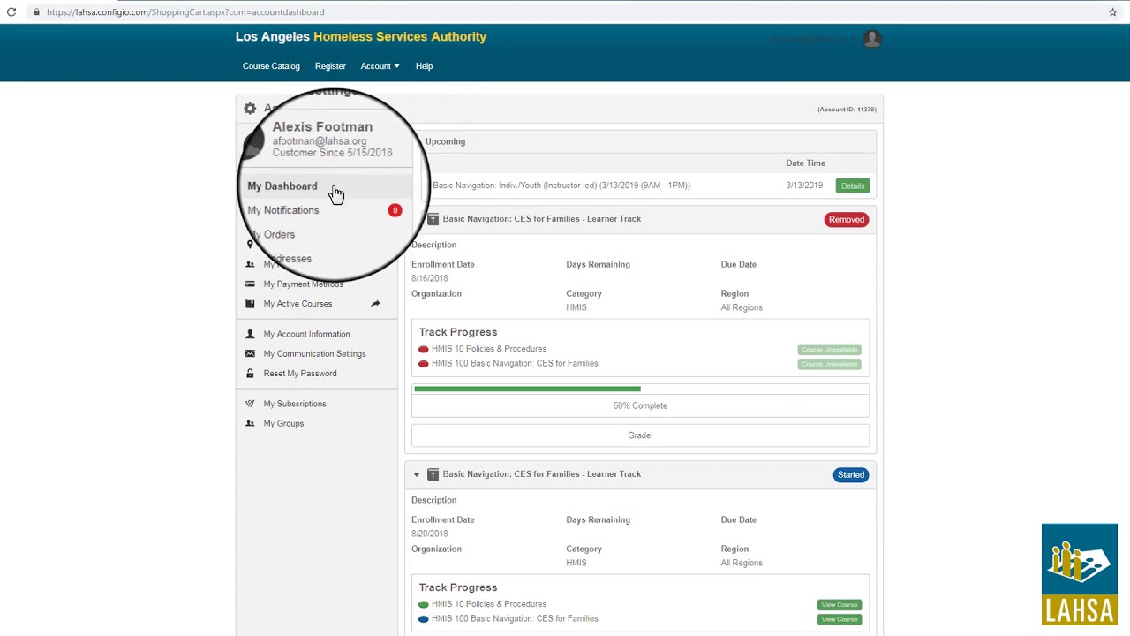
Task: Click Details for the upcoming 3/13/2019 course
Action: 853,185
